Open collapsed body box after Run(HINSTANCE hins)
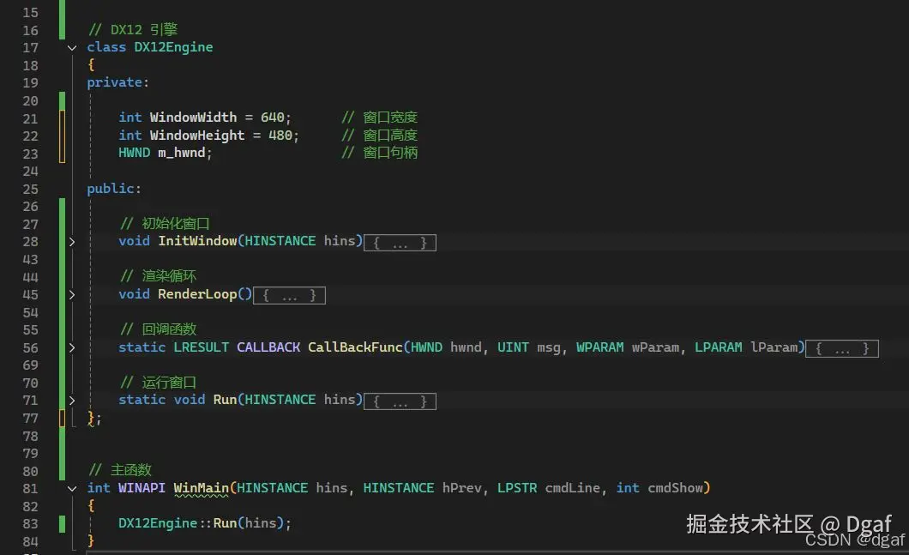The image size is (909, 555). coord(400,401)
